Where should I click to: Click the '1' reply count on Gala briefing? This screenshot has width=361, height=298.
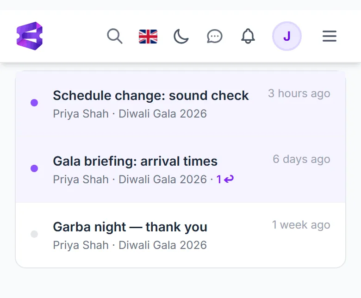[219, 179]
